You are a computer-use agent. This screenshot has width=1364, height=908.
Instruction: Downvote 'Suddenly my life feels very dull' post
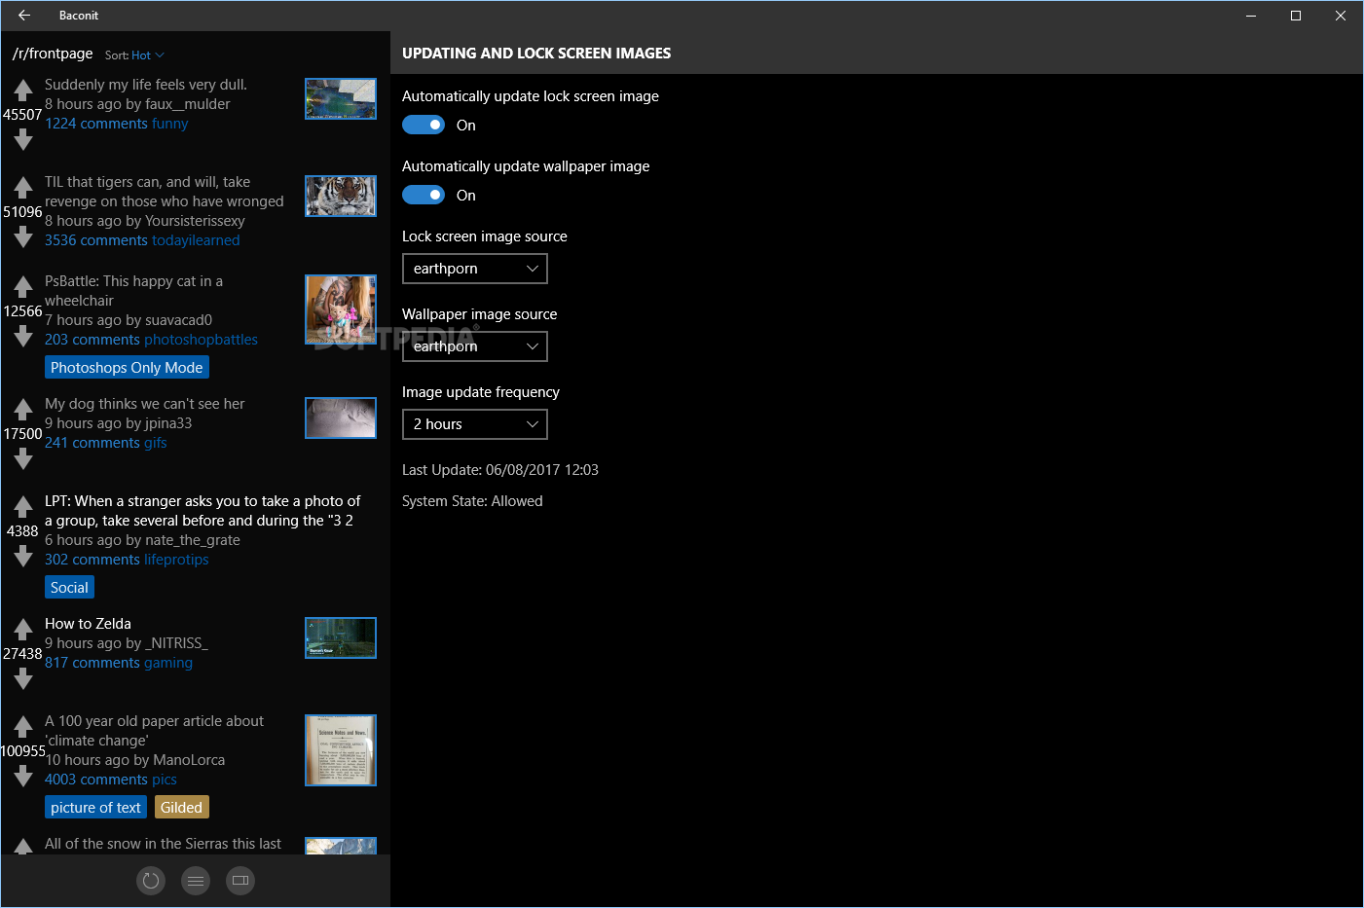point(23,141)
